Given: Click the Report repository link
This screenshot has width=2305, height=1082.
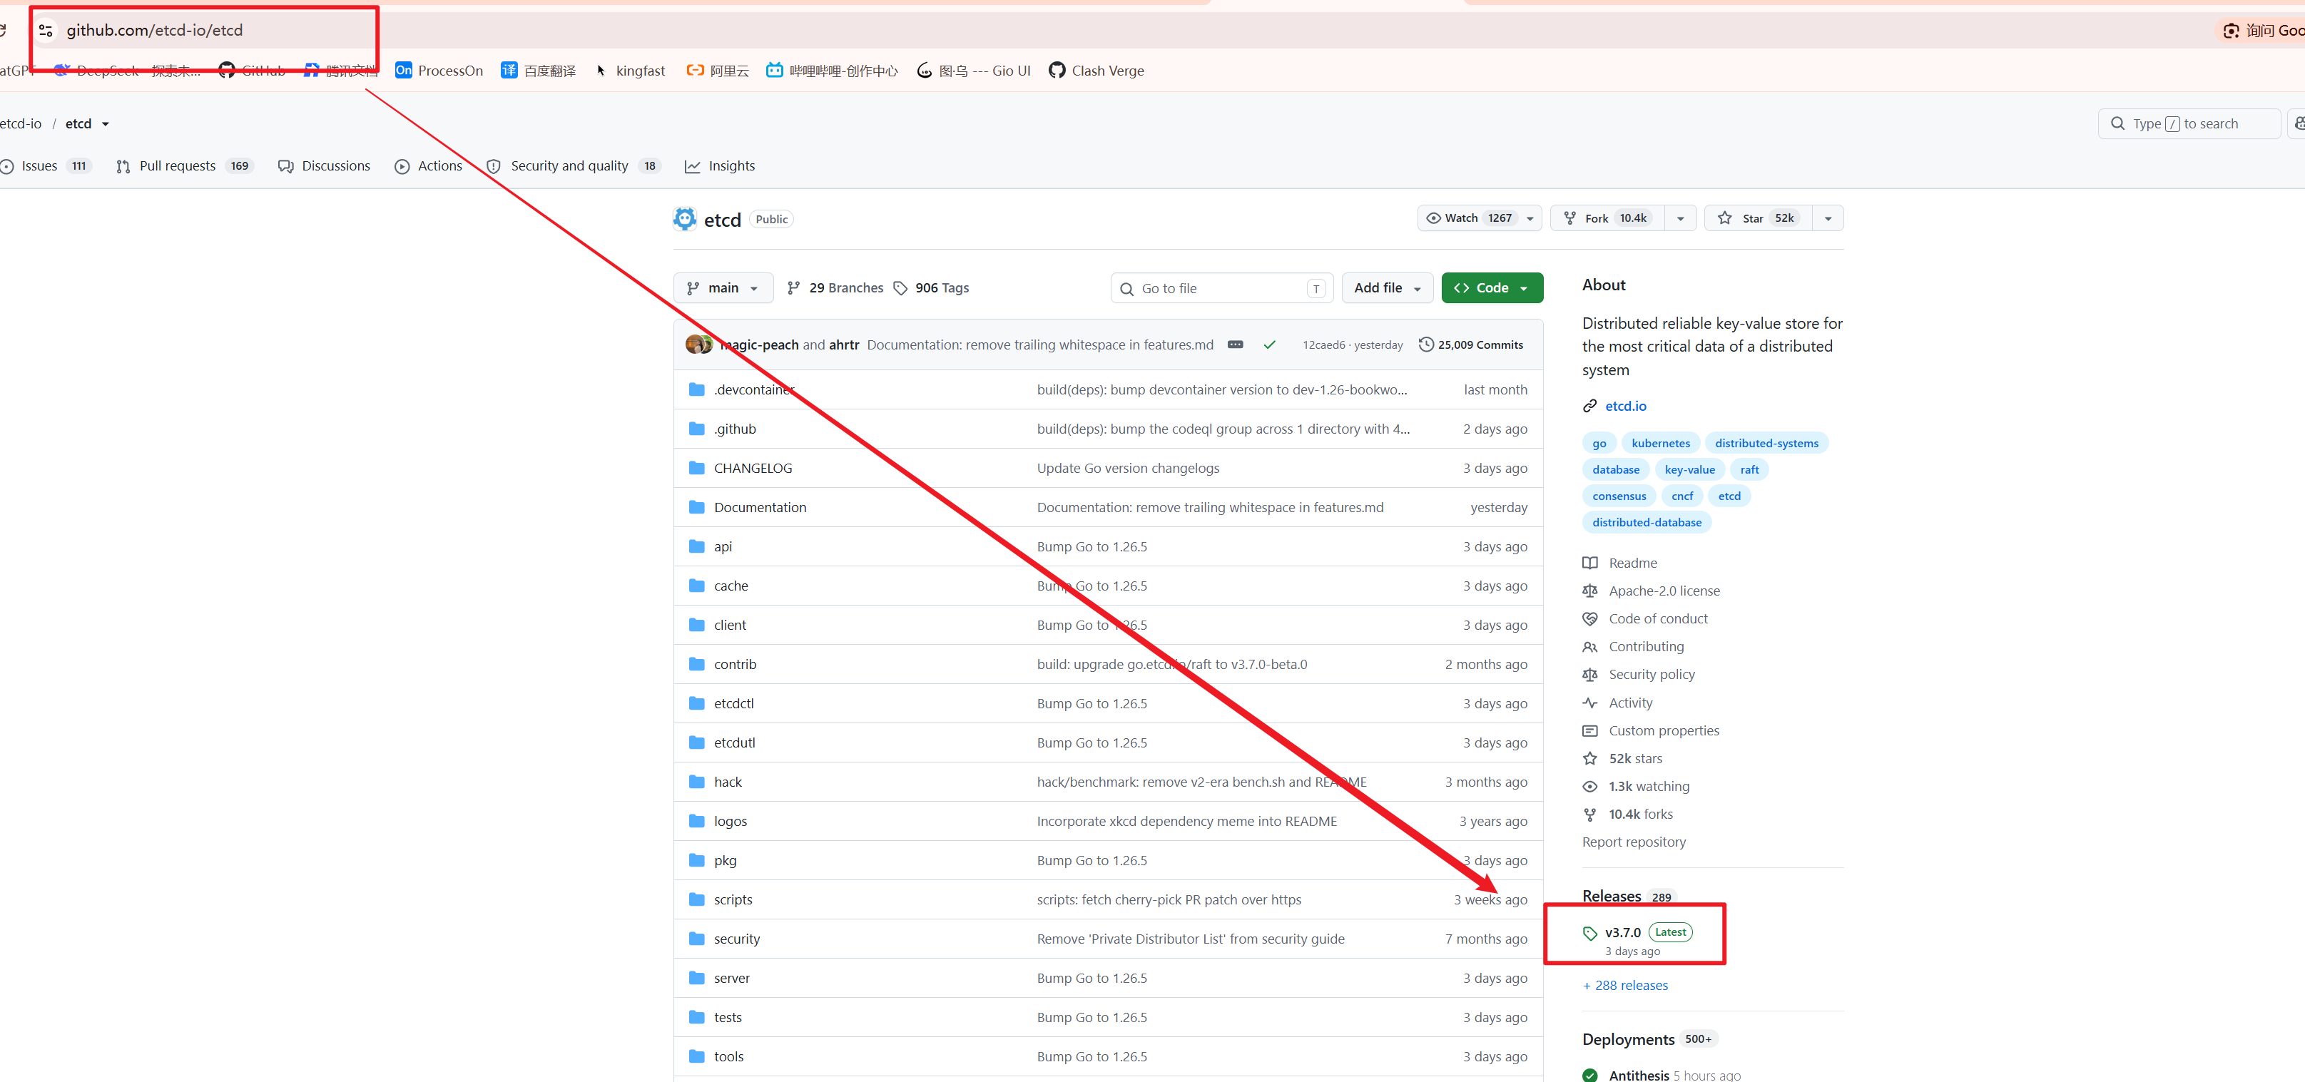Looking at the screenshot, I should tap(1633, 842).
